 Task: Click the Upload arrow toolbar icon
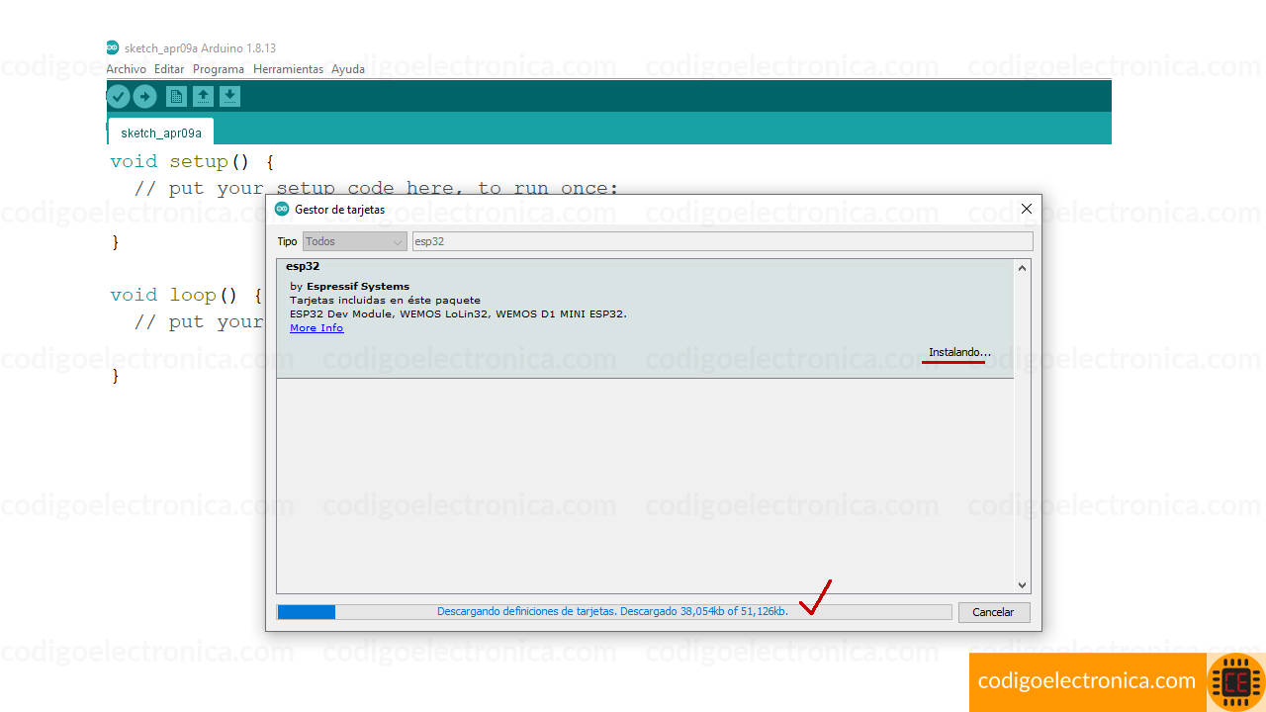(144, 96)
